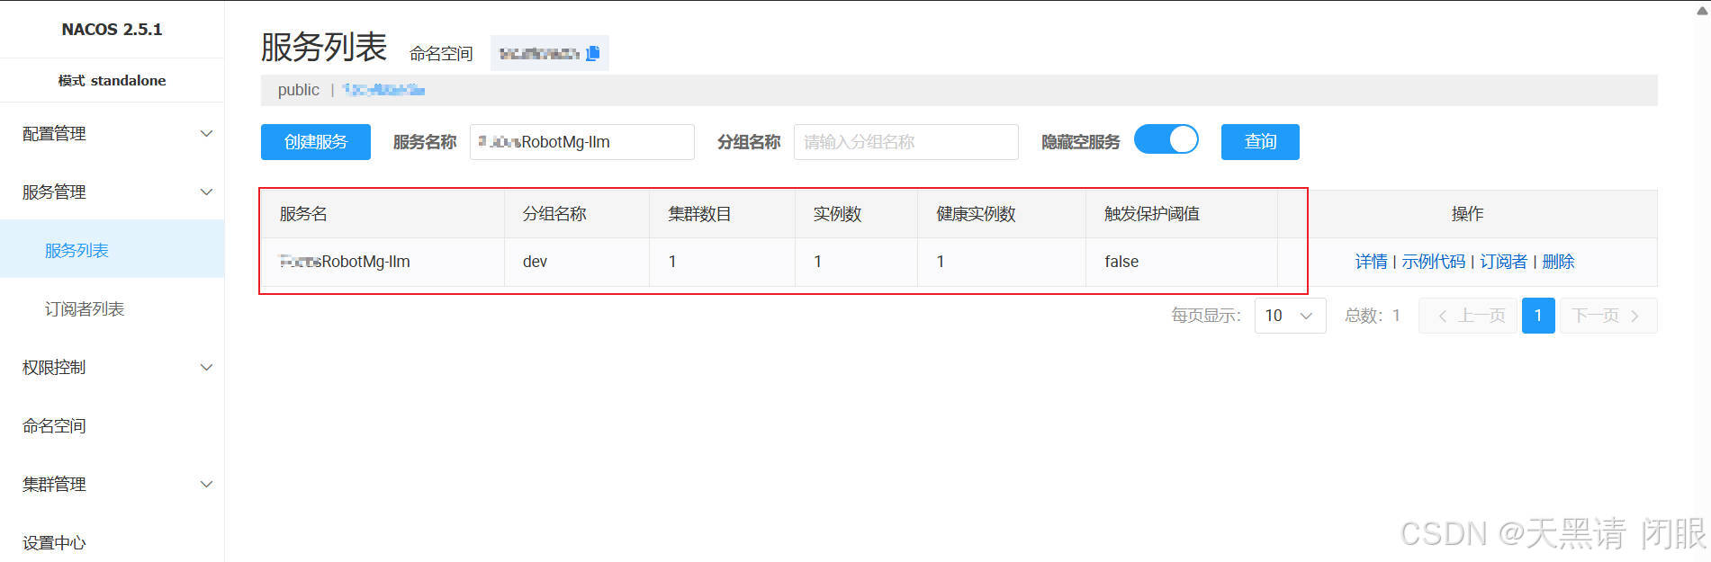
Task: Open 服务列表 in the sidebar
Action: coord(112,250)
